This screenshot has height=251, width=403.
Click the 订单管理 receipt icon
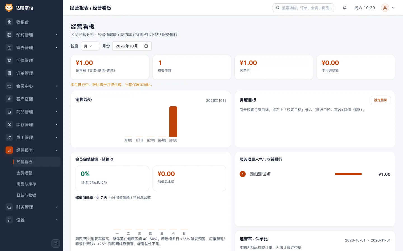9,73
